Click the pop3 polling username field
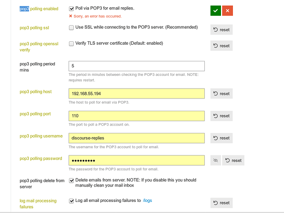 coord(137,138)
